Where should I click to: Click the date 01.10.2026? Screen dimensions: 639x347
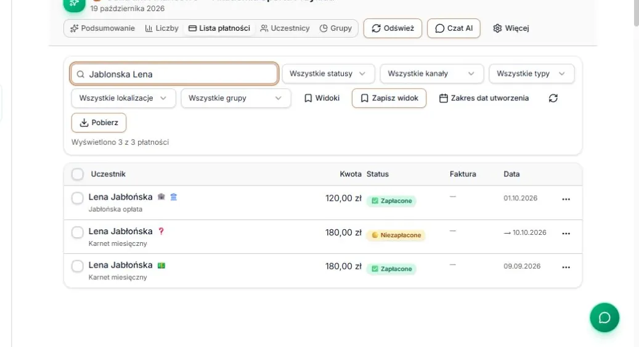click(521, 198)
